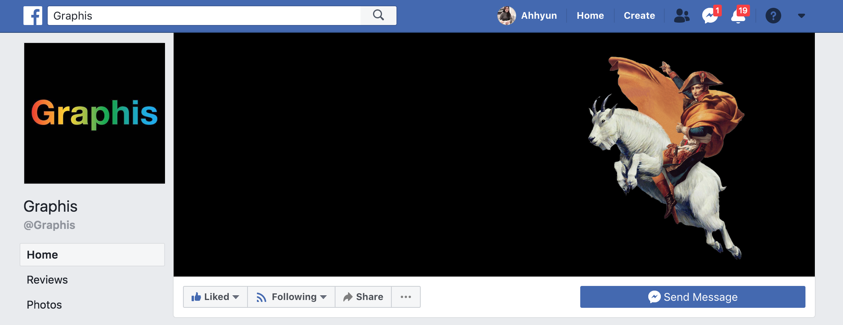Open the Liked dropdown button
Screen dimensions: 843x325
point(215,297)
